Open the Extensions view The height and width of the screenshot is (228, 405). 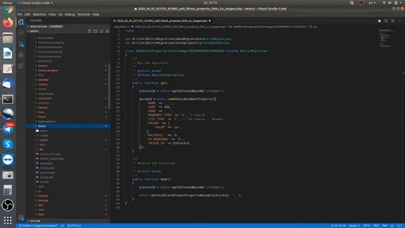(x=21, y=66)
